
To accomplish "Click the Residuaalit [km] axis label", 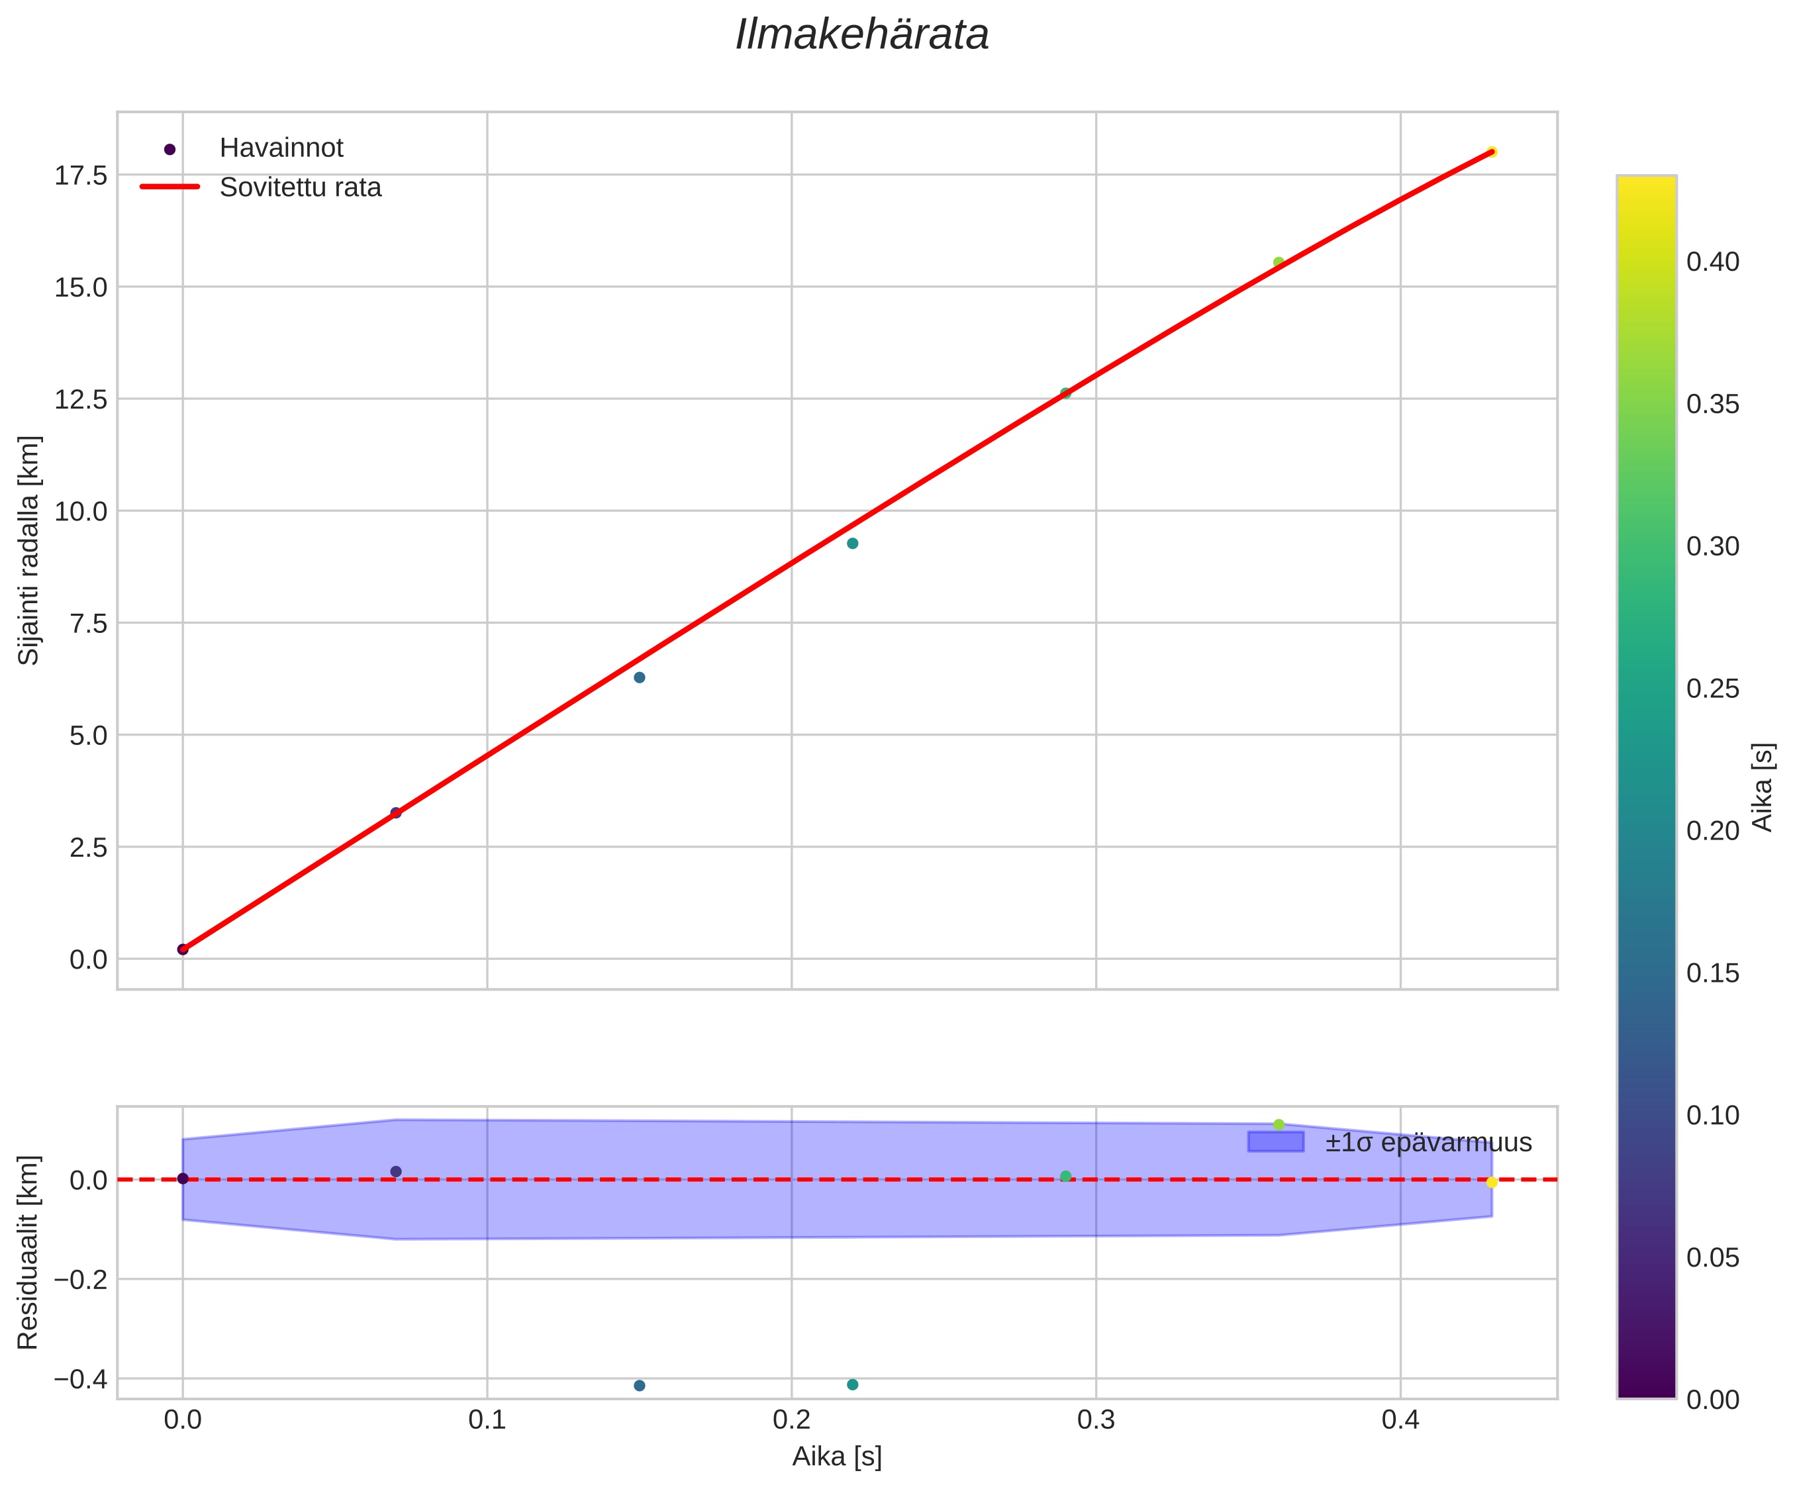I will tap(29, 1252).
